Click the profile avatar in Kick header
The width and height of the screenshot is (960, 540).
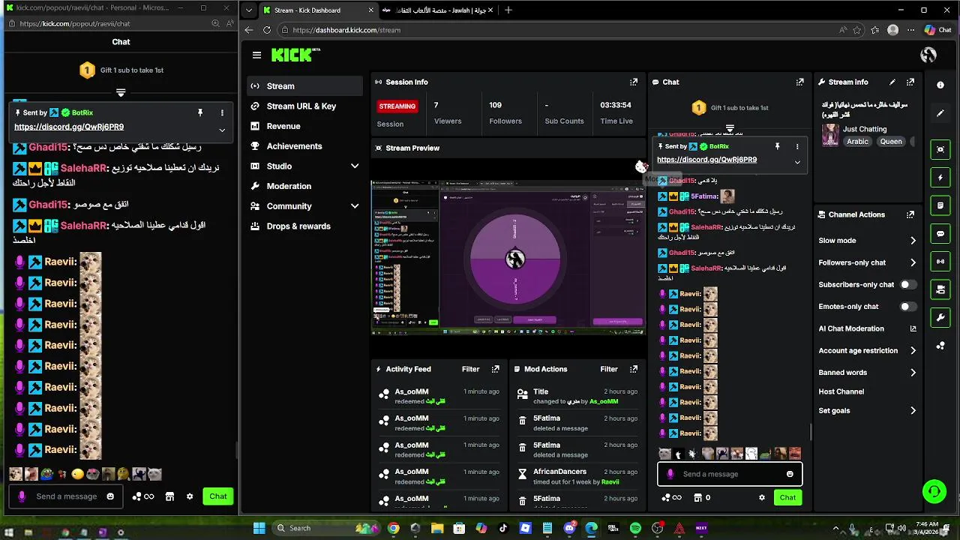928,55
